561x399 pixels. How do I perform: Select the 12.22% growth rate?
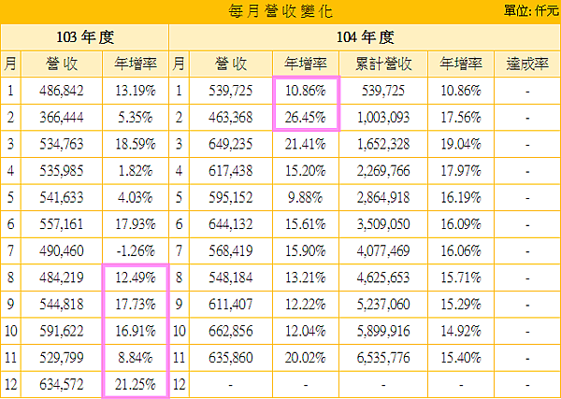point(305,305)
